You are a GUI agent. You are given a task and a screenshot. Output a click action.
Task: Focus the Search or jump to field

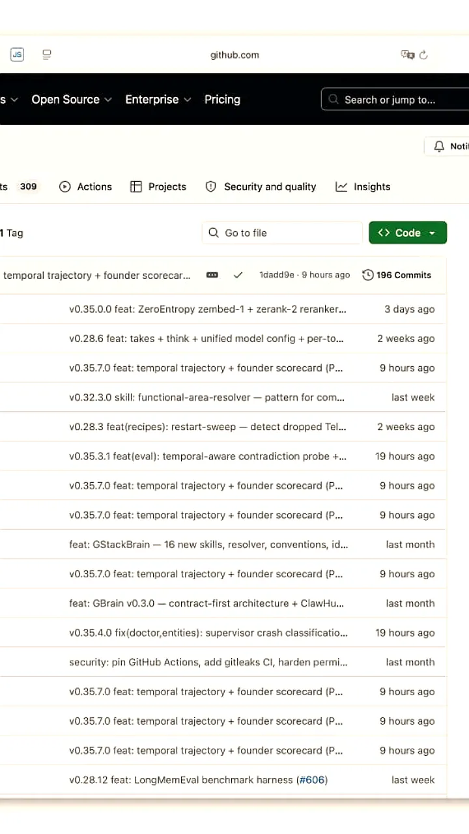click(395, 100)
